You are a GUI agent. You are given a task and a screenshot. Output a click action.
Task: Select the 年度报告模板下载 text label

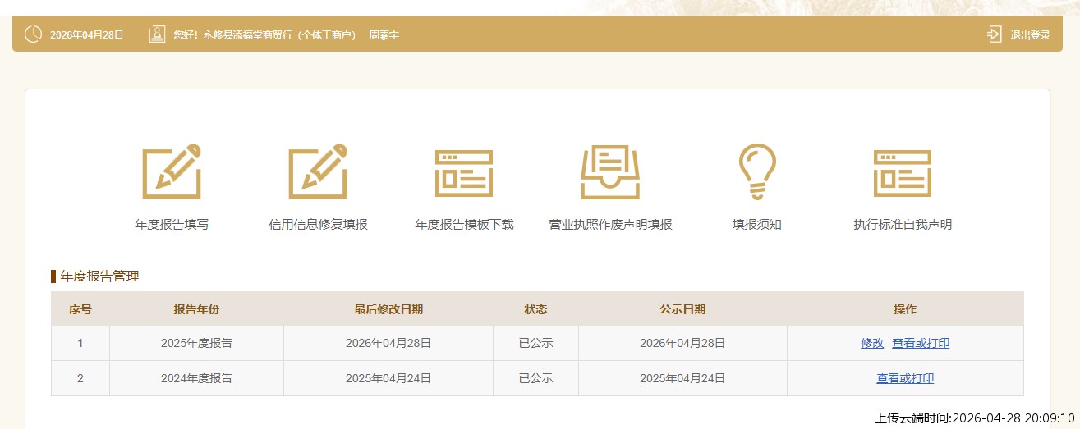coord(464,225)
